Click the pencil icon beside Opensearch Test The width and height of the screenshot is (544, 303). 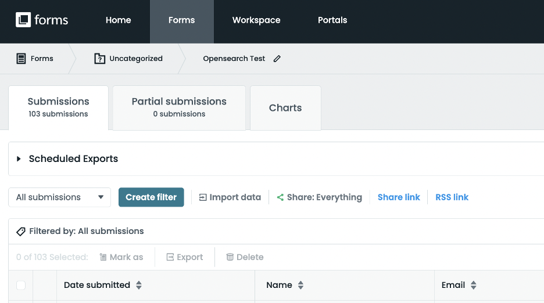point(277,59)
